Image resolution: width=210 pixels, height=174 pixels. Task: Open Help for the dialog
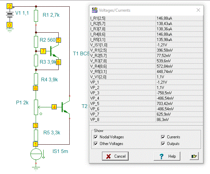coord(167,156)
